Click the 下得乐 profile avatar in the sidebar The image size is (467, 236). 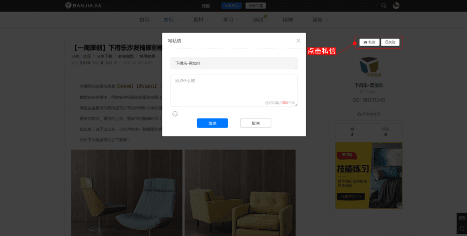[369, 67]
